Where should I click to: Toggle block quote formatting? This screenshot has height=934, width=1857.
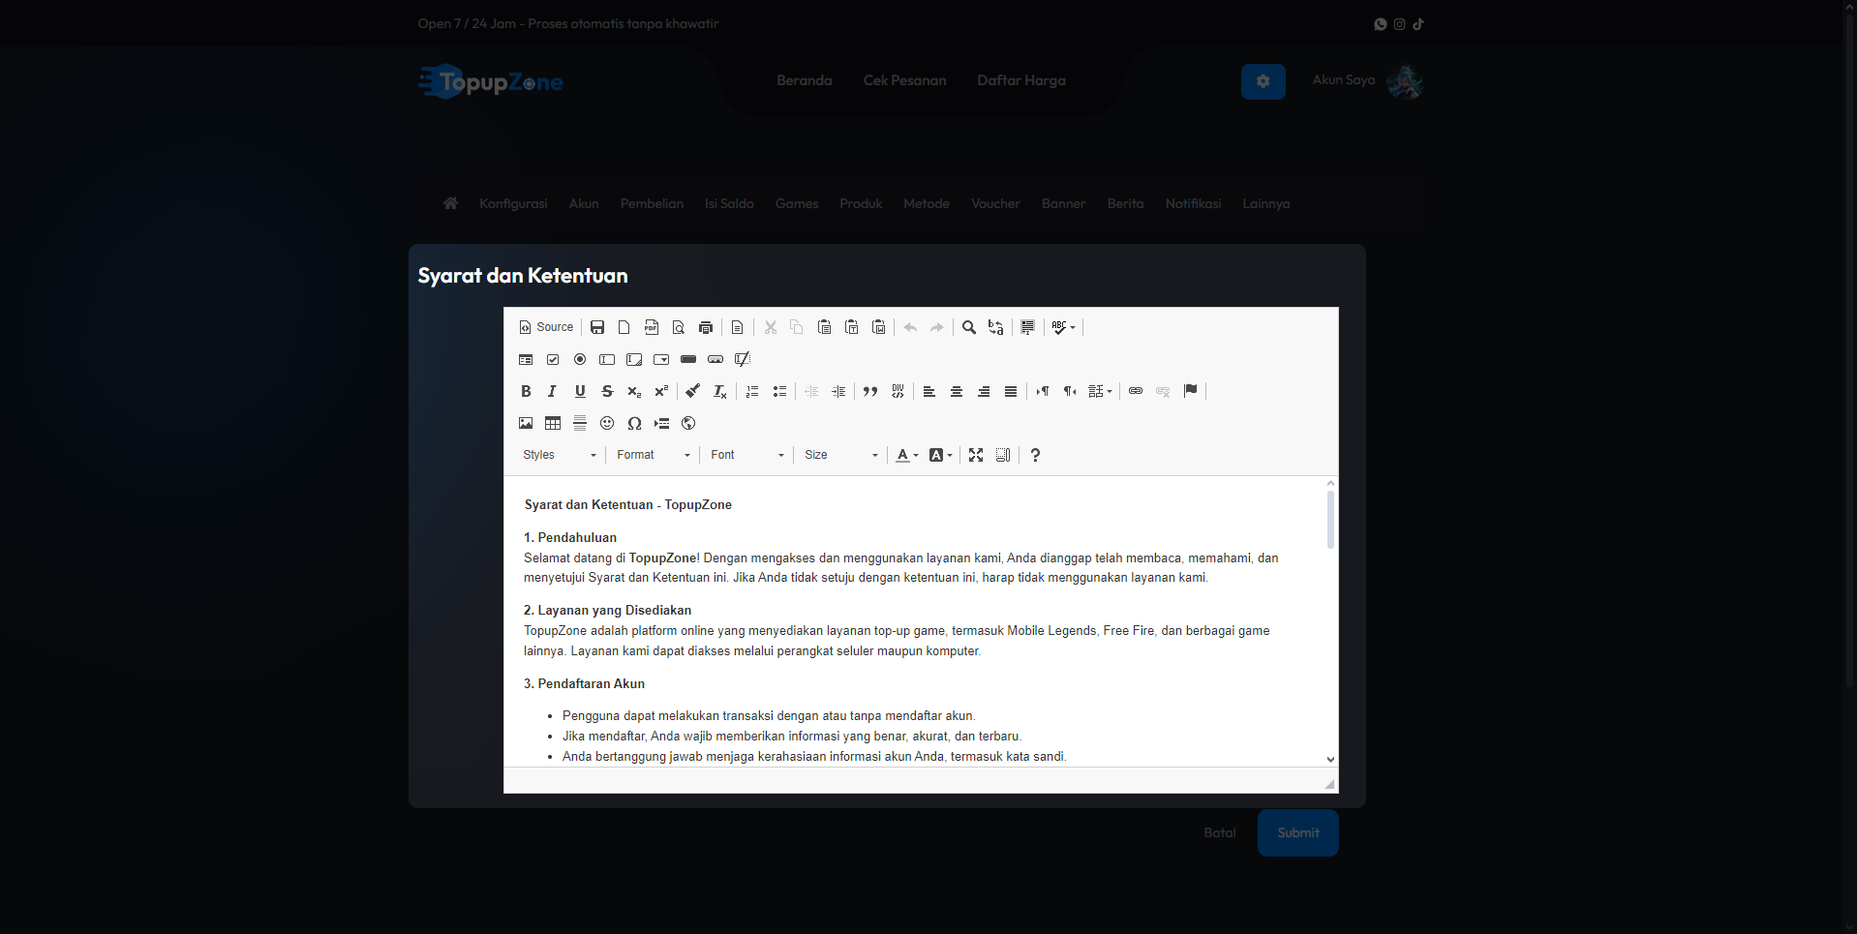[870, 391]
